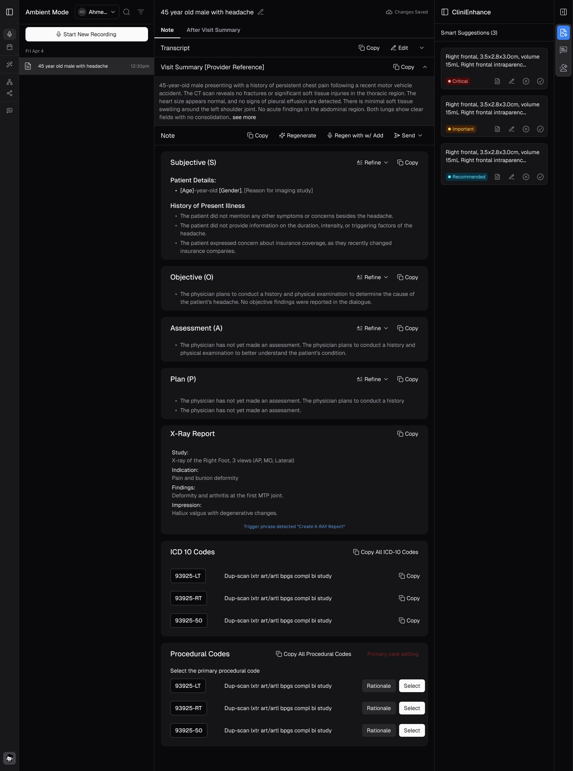Switch to the After Visit Summary tab
The height and width of the screenshot is (771, 573).
click(x=213, y=30)
